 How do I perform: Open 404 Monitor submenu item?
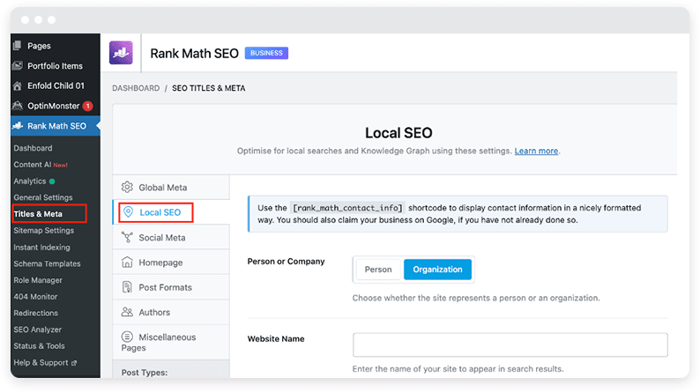[35, 297]
